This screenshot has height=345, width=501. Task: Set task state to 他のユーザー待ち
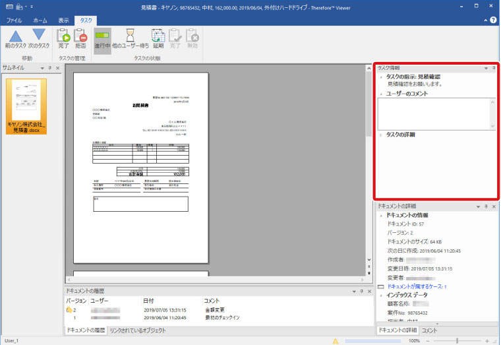pos(131,39)
